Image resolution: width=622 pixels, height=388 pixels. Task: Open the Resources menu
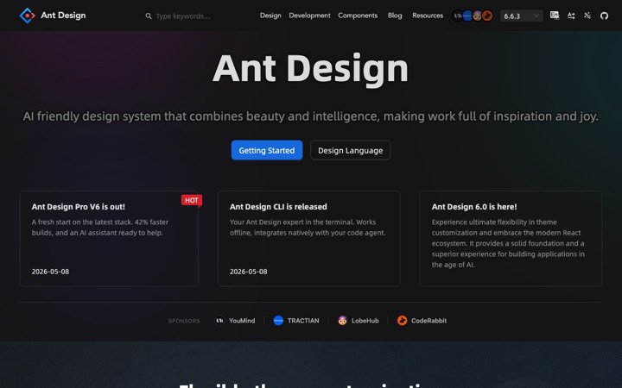click(428, 16)
